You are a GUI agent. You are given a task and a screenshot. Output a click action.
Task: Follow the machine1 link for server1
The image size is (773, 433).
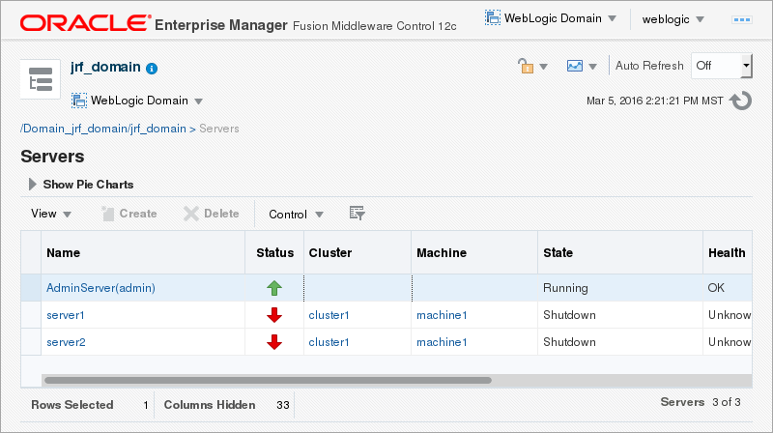(442, 315)
